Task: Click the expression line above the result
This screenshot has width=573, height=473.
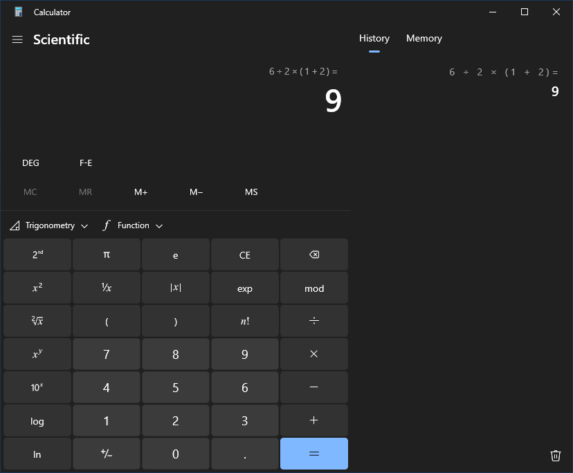Action: tap(303, 72)
